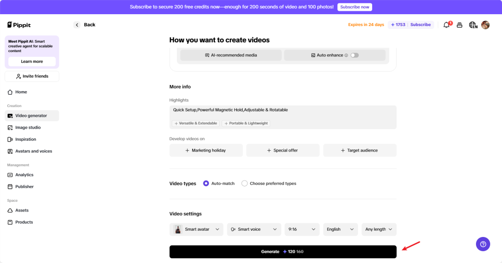This screenshot has width=502, height=263.
Task: Click the Generate button
Action: point(283,252)
